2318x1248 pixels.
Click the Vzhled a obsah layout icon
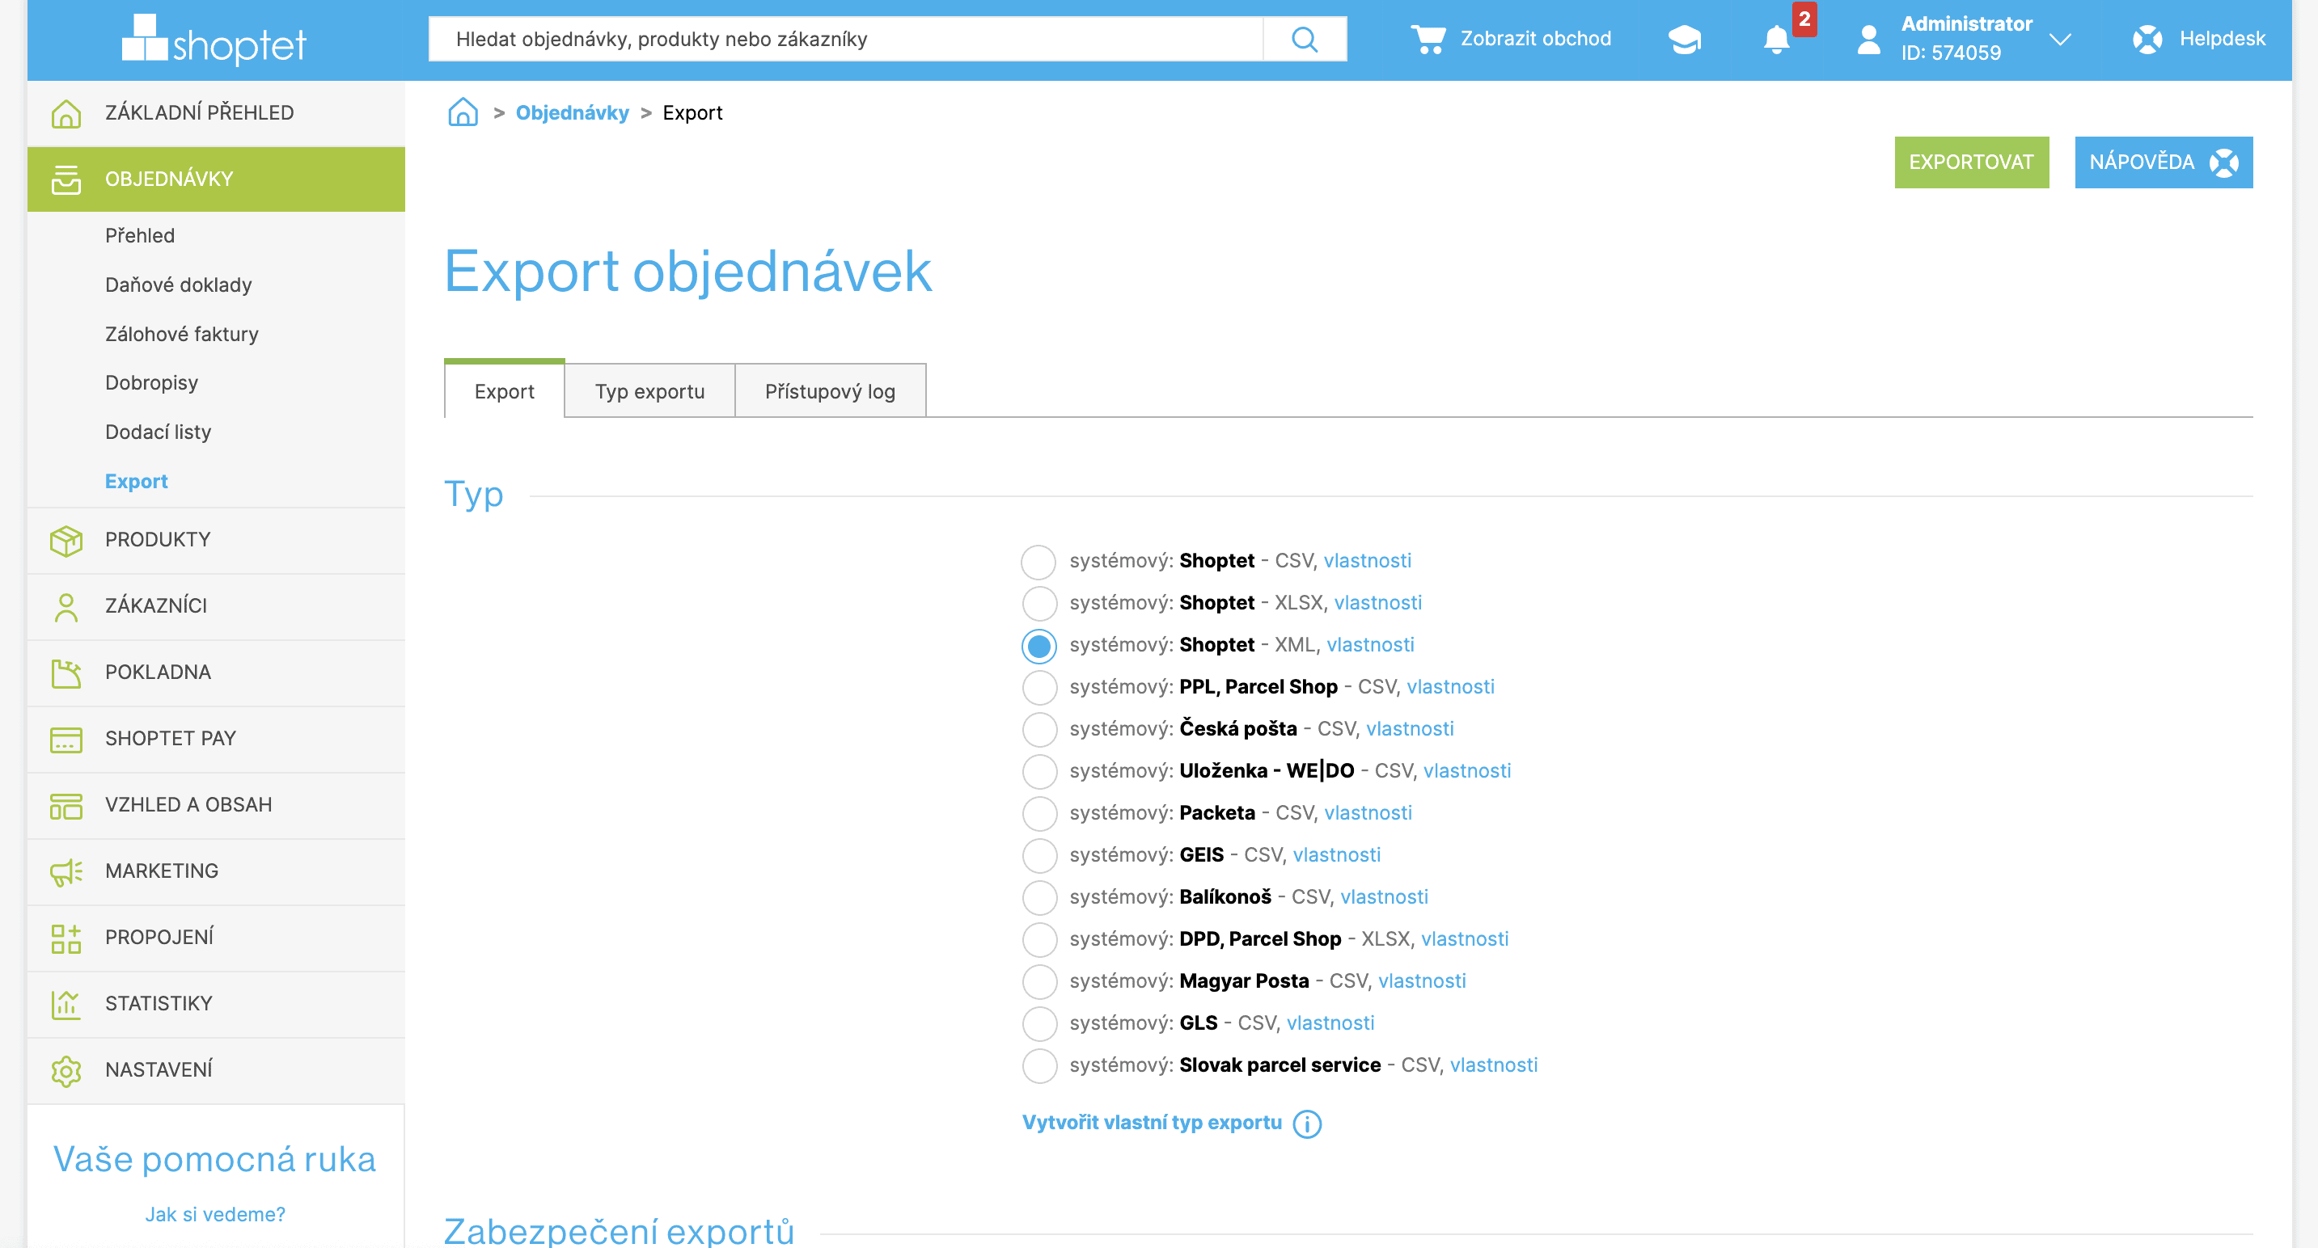point(66,806)
